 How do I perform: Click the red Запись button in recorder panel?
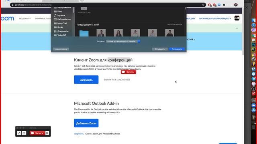(37, 133)
